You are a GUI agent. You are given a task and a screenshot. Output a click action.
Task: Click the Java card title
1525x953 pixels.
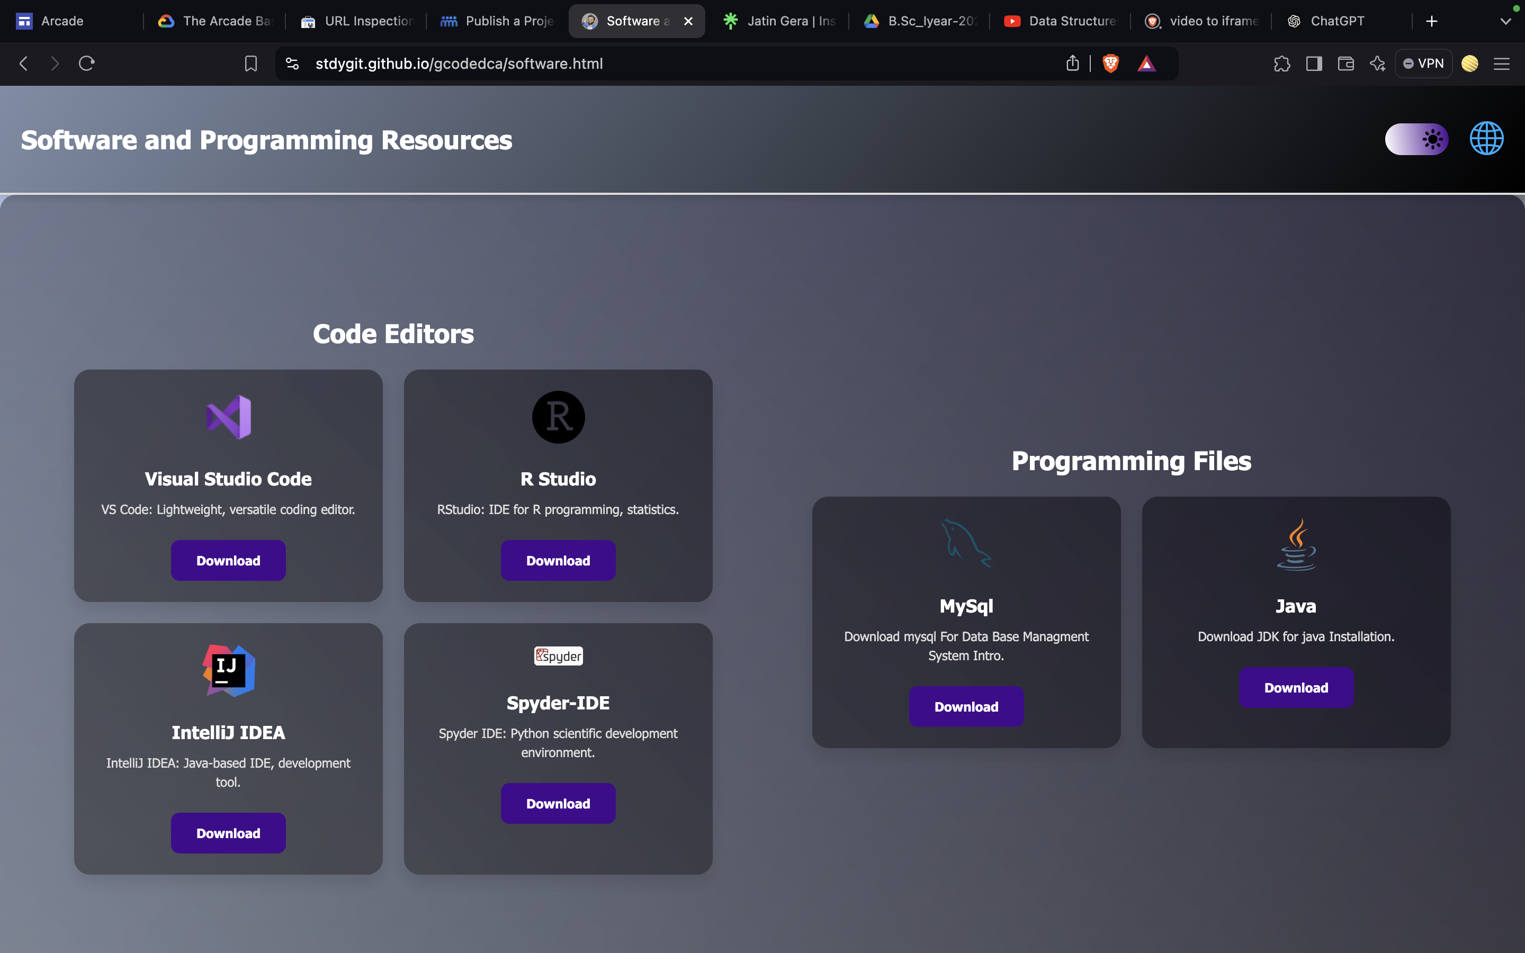pos(1296,606)
